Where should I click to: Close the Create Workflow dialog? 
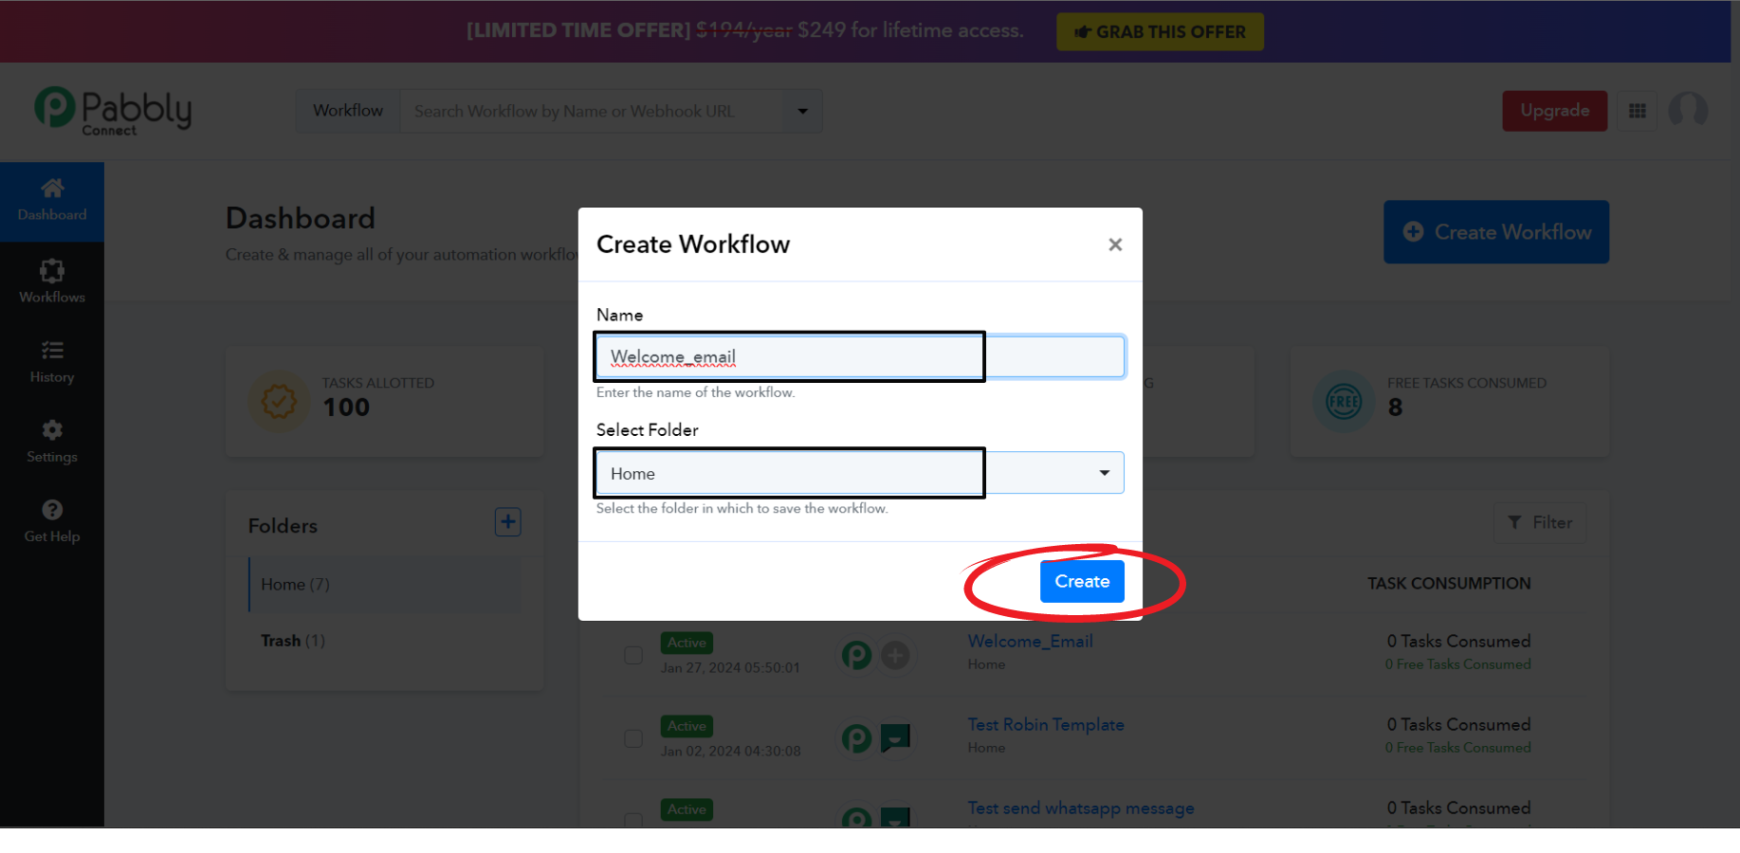pos(1115,245)
